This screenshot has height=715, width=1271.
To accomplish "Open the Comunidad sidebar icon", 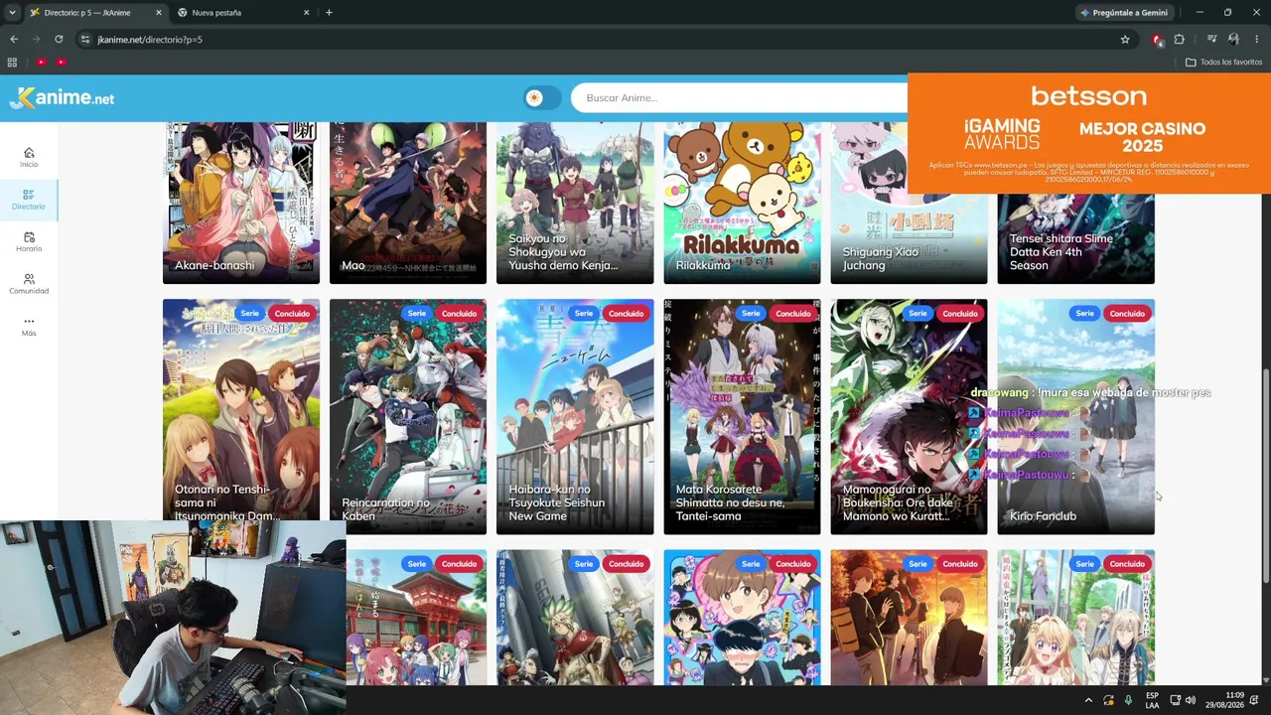I will [x=29, y=284].
